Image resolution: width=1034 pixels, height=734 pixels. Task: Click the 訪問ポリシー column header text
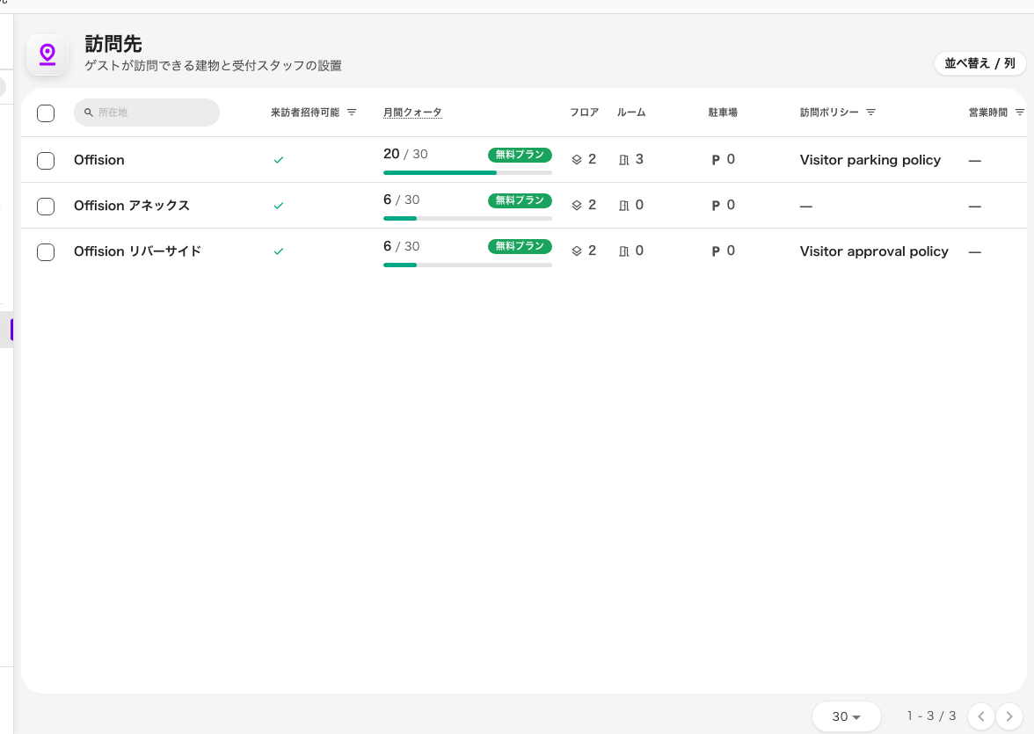(x=829, y=113)
